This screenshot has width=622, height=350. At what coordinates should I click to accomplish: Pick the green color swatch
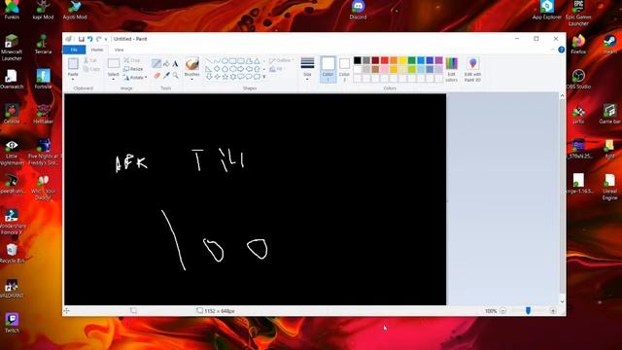(412, 60)
